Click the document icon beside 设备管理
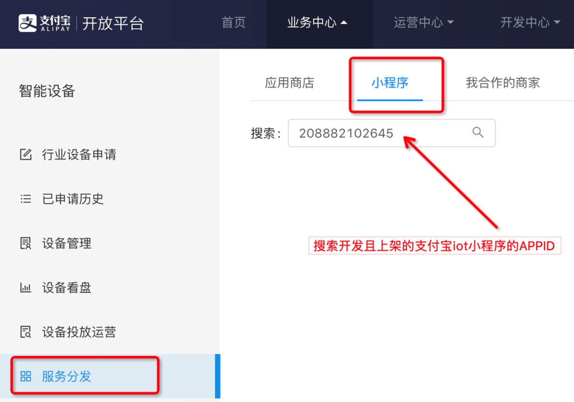Image resolution: width=574 pixels, height=402 pixels. click(x=26, y=243)
